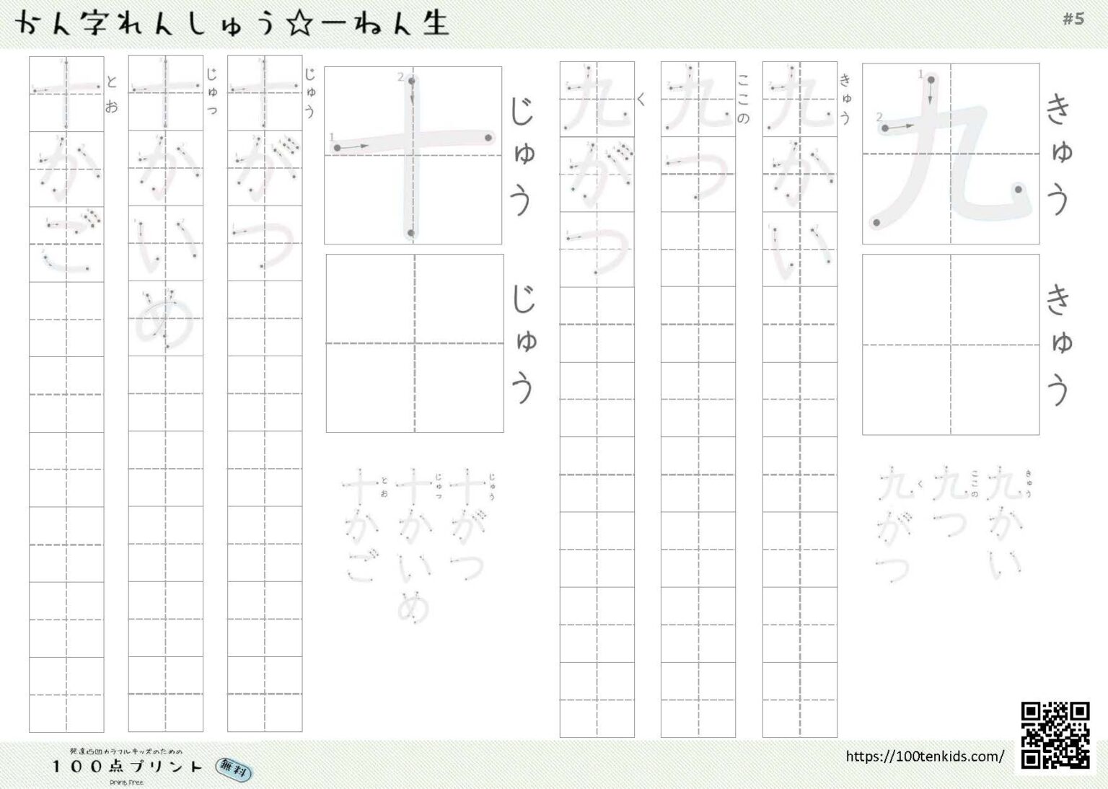Click the large 十 tracing kanji
Screen dimensions: 1108x789
pos(413,155)
